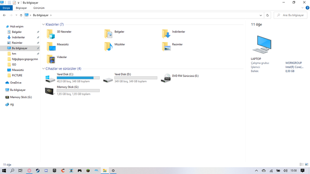Unpin hm folder using its pin icon

pos(38,54)
